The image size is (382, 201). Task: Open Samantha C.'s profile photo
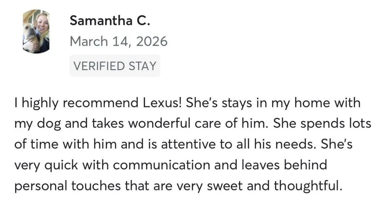click(x=36, y=31)
